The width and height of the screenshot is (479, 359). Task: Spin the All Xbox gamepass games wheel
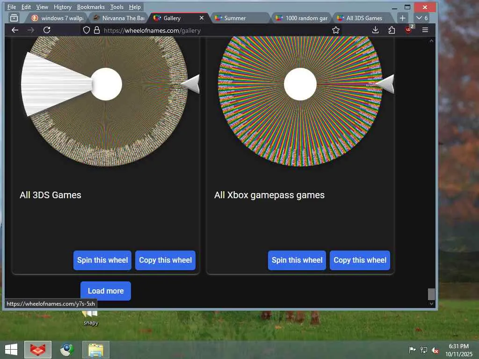tap(297, 260)
